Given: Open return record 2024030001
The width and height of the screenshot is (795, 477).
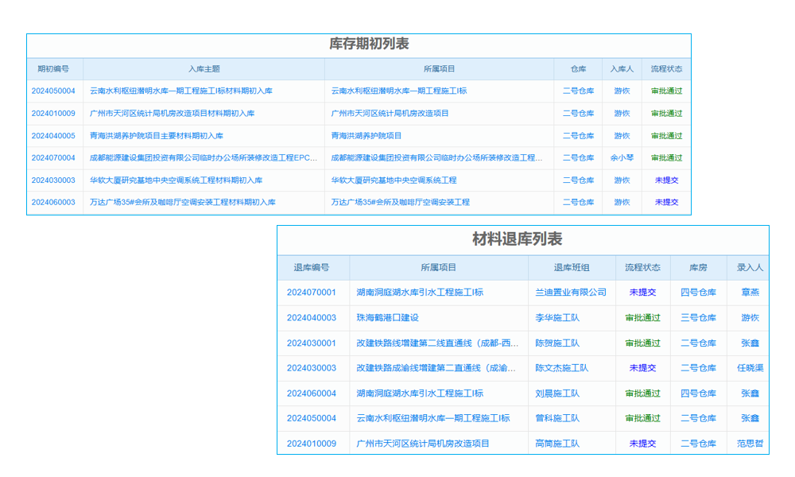Looking at the screenshot, I should (310, 343).
